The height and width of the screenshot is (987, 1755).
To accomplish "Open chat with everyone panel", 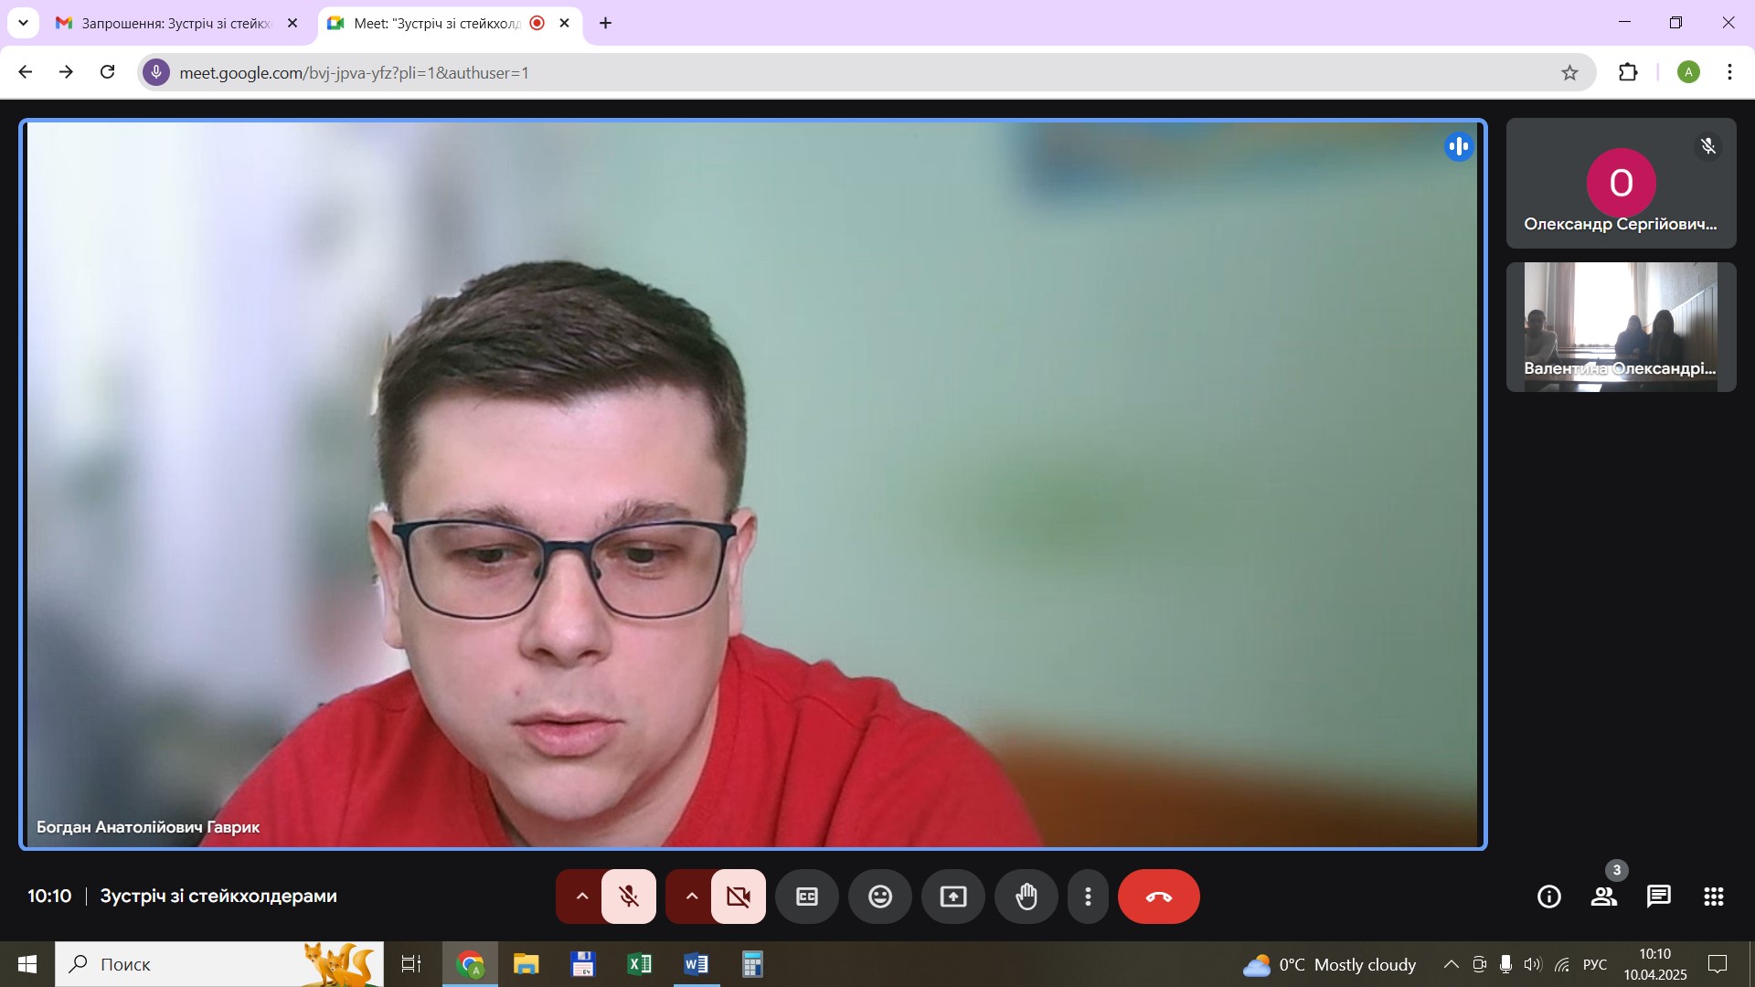I will tap(1659, 897).
